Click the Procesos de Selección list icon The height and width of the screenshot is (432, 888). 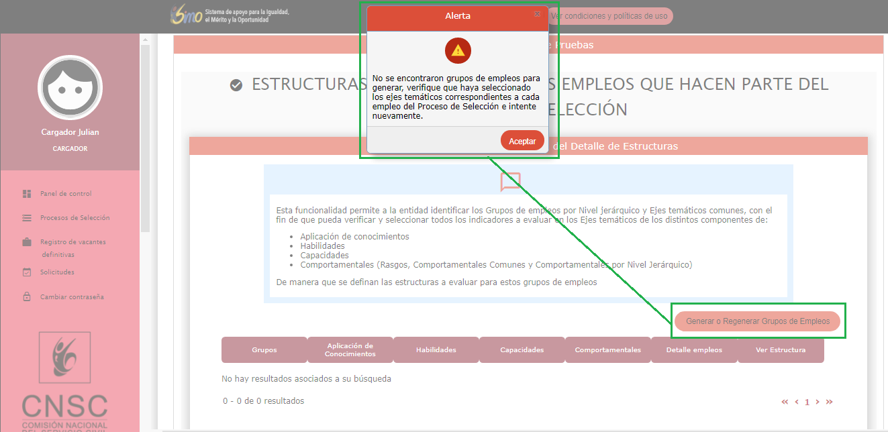pyautogui.click(x=27, y=218)
